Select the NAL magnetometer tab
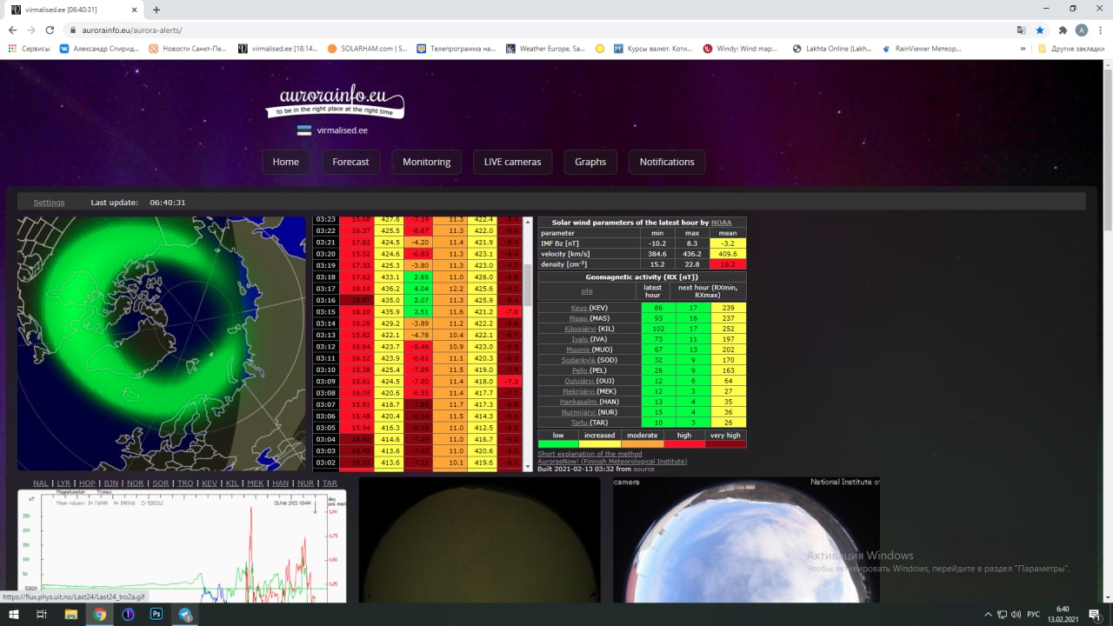The height and width of the screenshot is (626, 1113). [x=41, y=483]
